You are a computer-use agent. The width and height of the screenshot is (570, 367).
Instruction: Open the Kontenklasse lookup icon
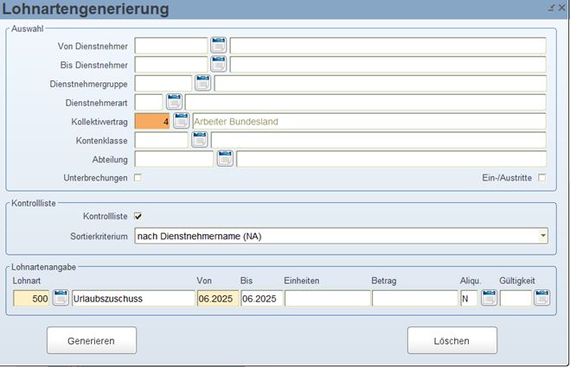(199, 140)
